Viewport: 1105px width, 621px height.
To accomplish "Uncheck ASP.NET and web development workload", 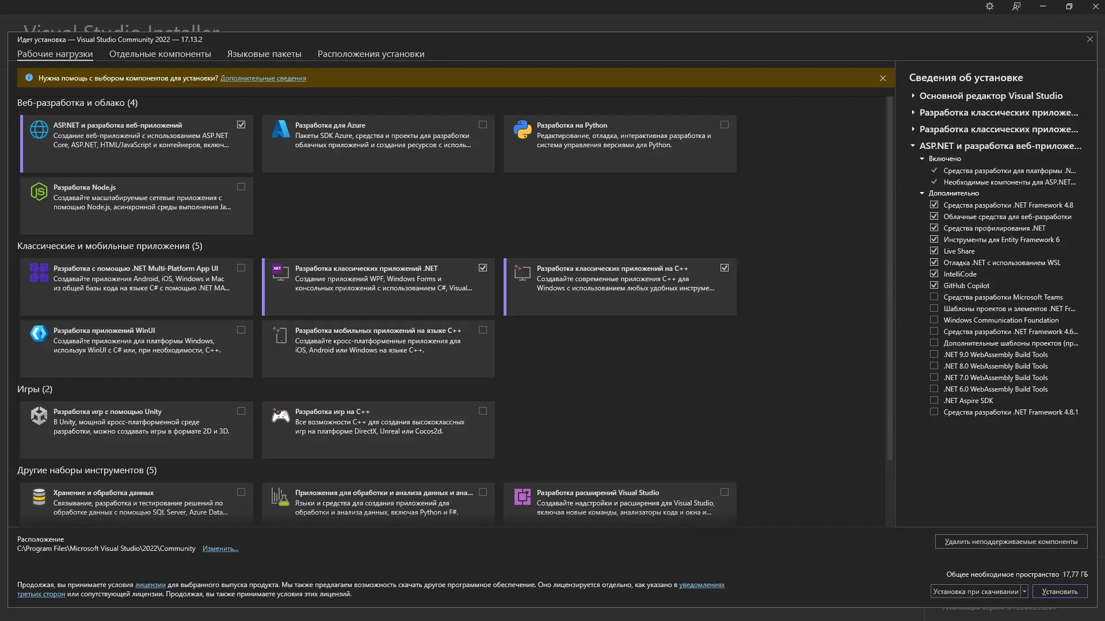I will (x=241, y=124).
